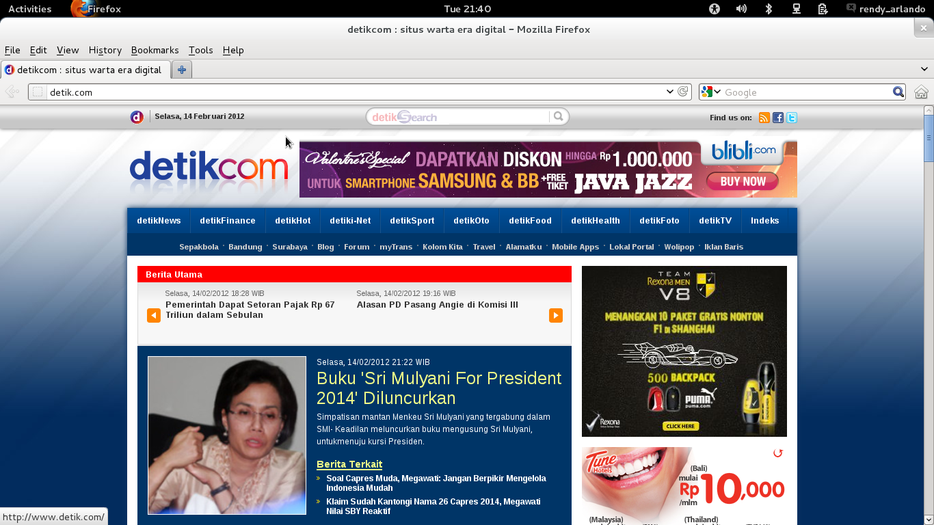Open detik's Twitter icon

(791, 118)
